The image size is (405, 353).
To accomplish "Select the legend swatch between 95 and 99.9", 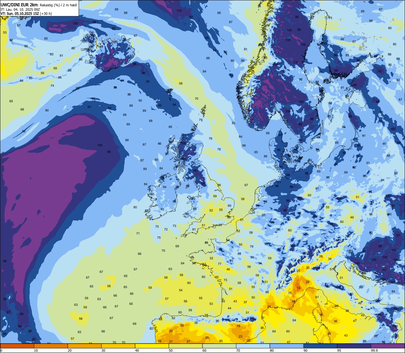I will pos(354,346).
